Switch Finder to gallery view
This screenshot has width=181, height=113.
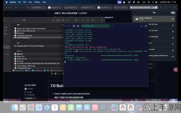pos(68,20)
